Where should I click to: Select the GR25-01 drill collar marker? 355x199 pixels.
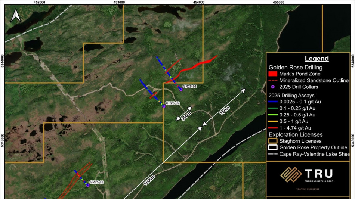tap(180, 89)
